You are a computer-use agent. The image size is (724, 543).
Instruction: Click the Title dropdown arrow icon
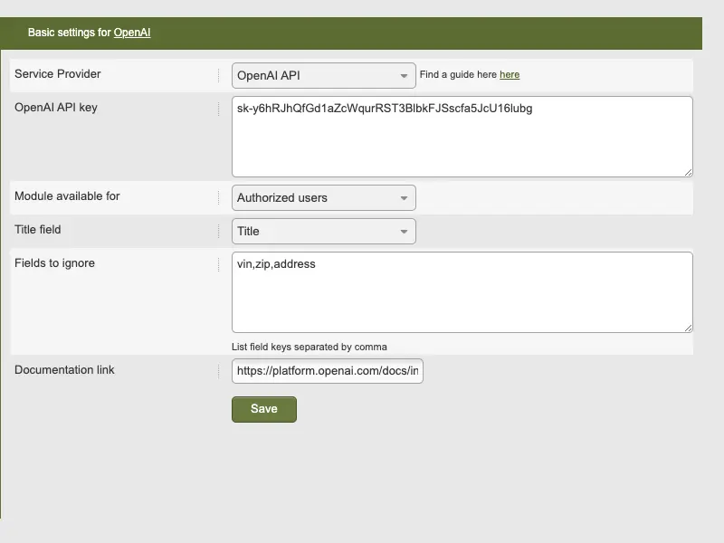pos(404,232)
